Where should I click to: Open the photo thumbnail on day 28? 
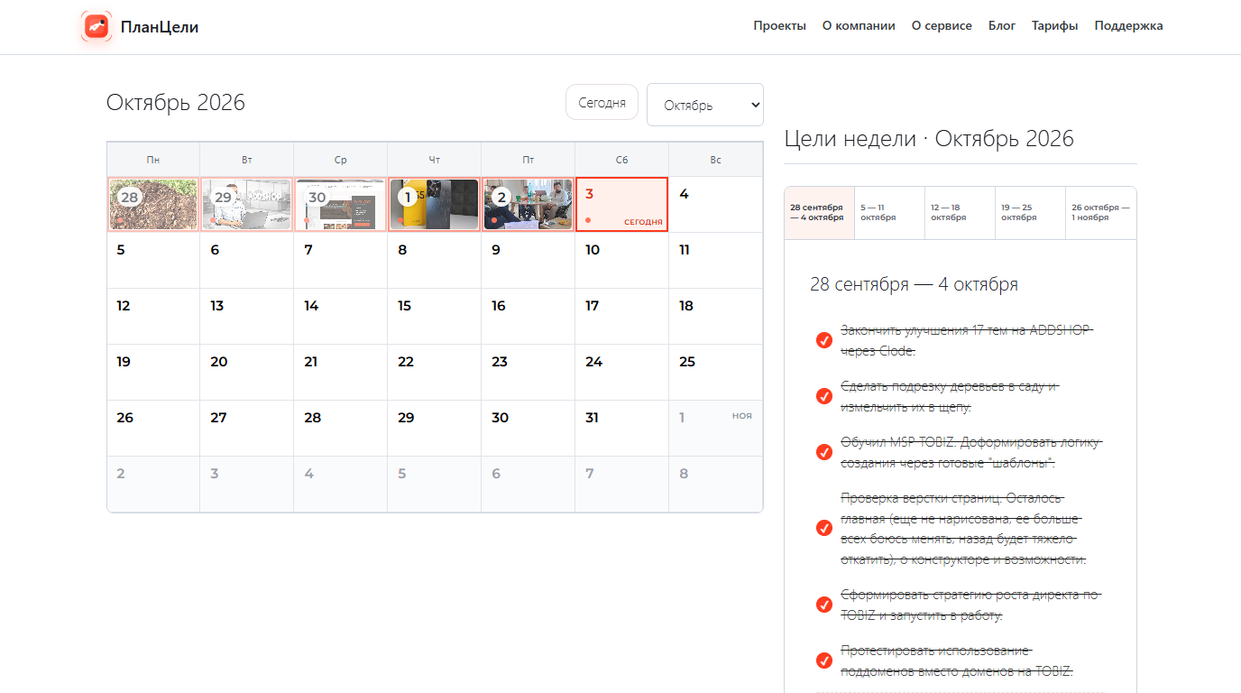(153, 204)
